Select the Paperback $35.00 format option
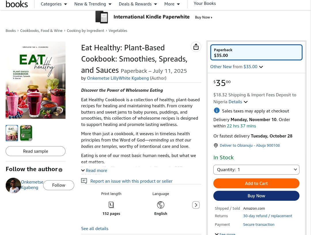Image resolution: width=311 pixels, height=235 pixels. click(256, 52)
